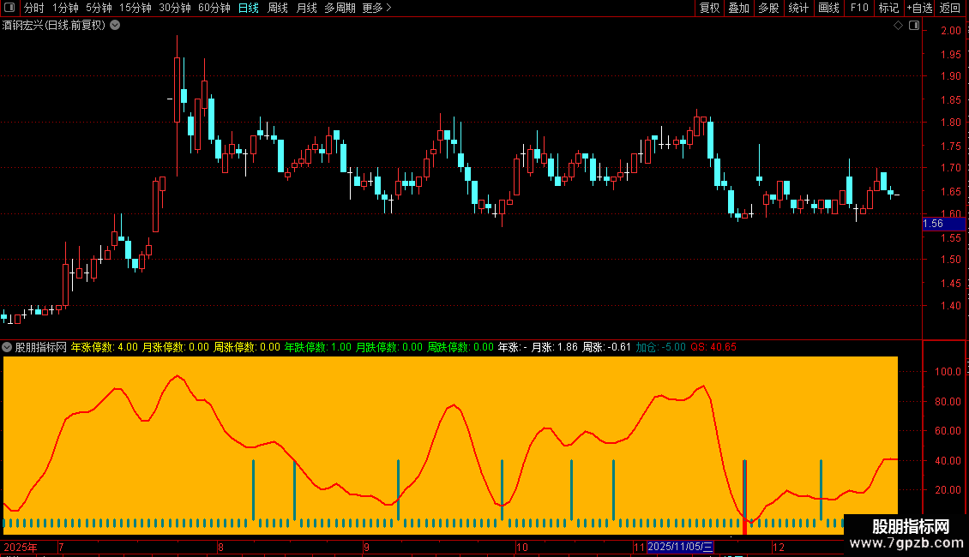Add stock via +自选 button
This screenshot has width=969, height=557.
[919, 8]
